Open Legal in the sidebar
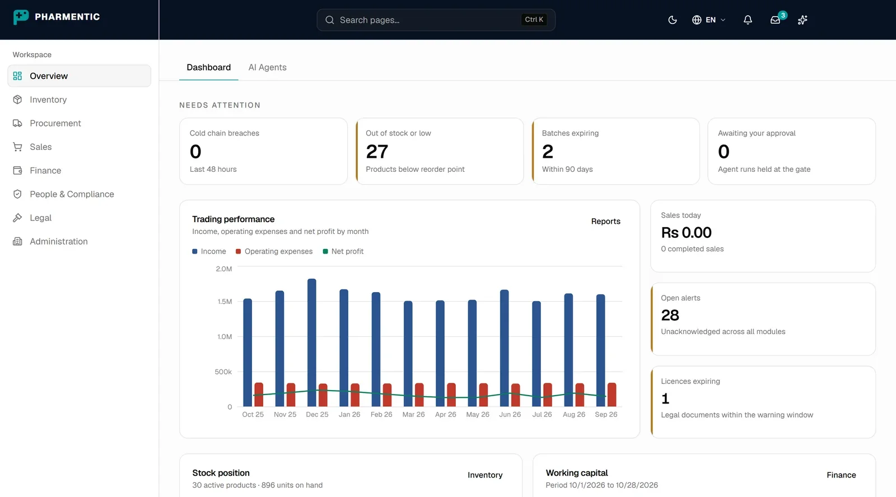This screenshot has height=497, width=896. click(x=79, y=218)
